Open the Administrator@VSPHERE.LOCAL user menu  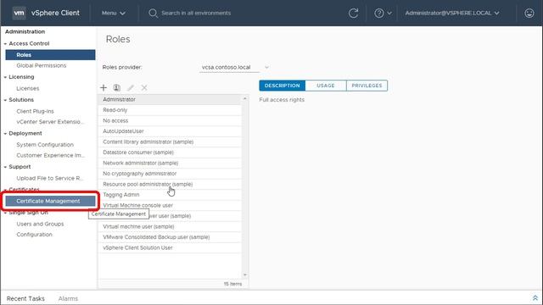point(452,14)
